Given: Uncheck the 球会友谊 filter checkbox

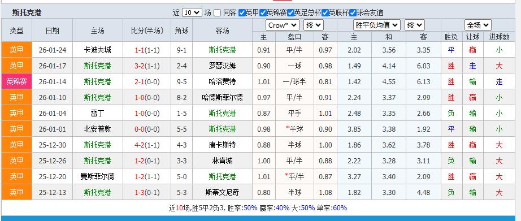Looking at the screenshot, I should [x=353, y=13].
